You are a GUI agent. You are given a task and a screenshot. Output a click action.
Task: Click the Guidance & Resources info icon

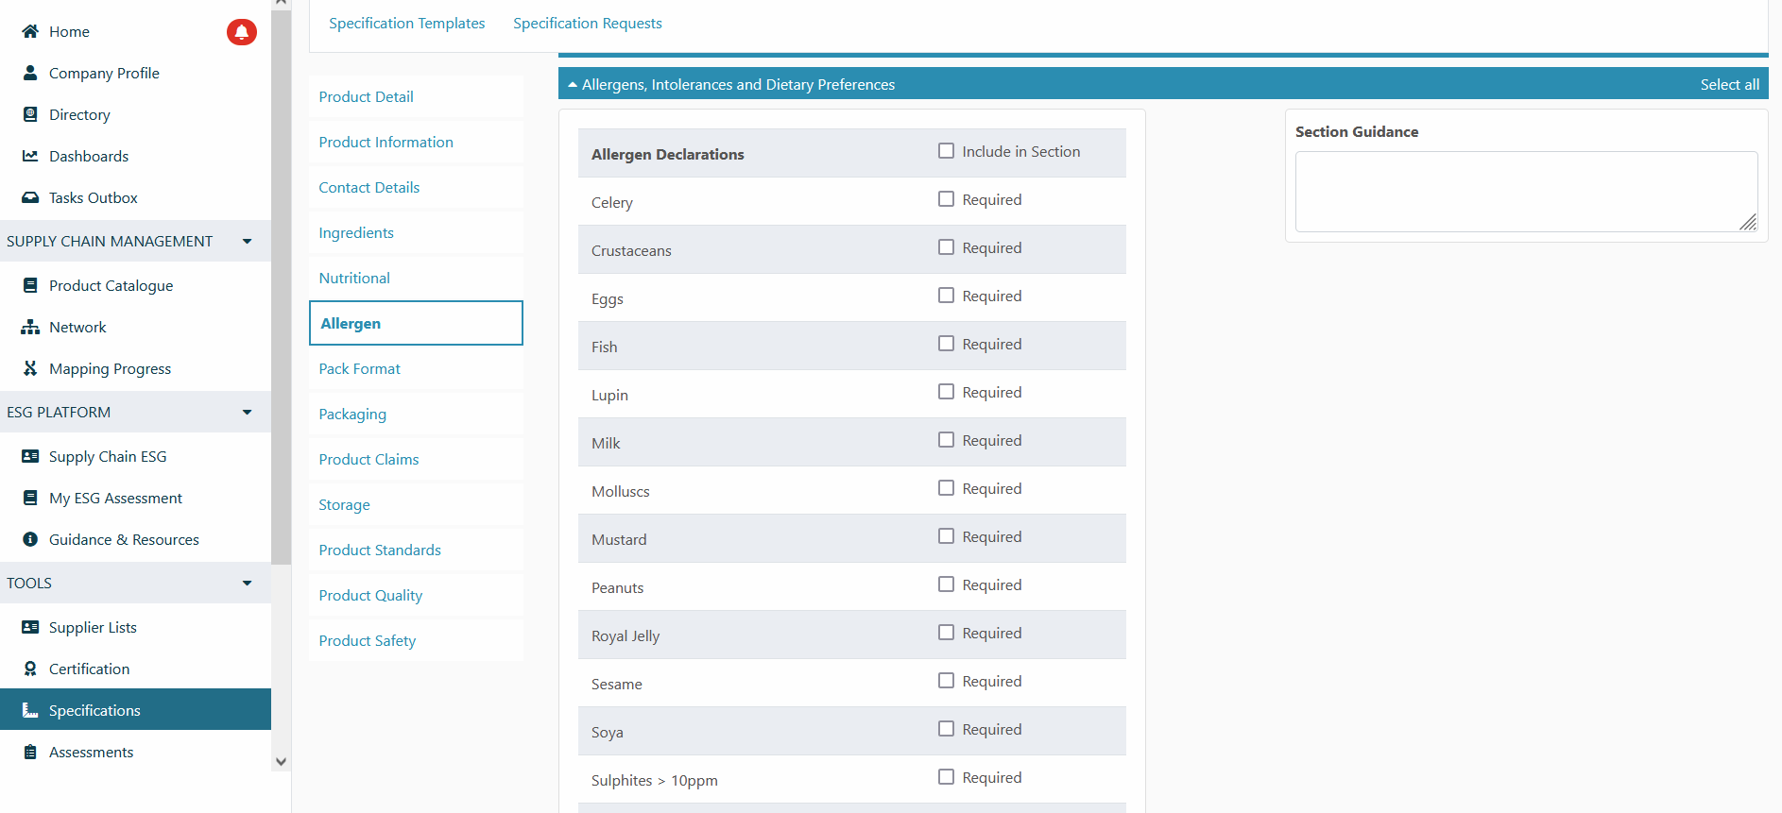tap(30, 539)
